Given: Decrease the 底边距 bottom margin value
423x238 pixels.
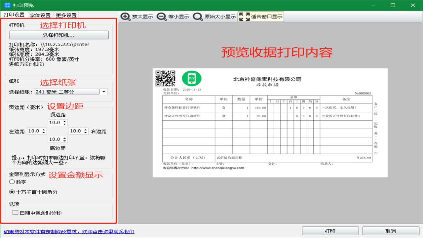Looking at the screenshot, I should pos(65,140).
